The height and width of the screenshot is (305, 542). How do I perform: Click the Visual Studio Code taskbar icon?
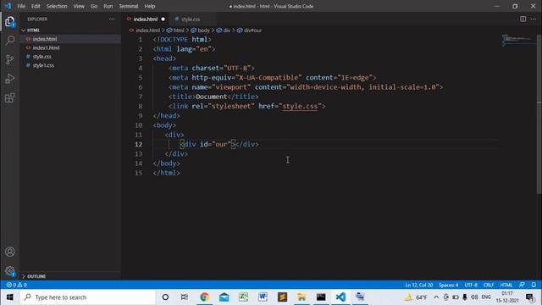pos(340,297)
